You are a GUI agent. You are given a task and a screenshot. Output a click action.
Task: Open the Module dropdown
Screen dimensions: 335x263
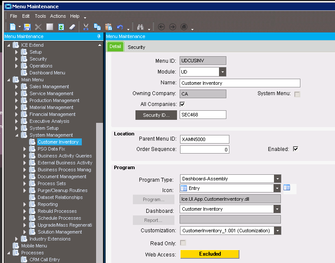(222, 72)
